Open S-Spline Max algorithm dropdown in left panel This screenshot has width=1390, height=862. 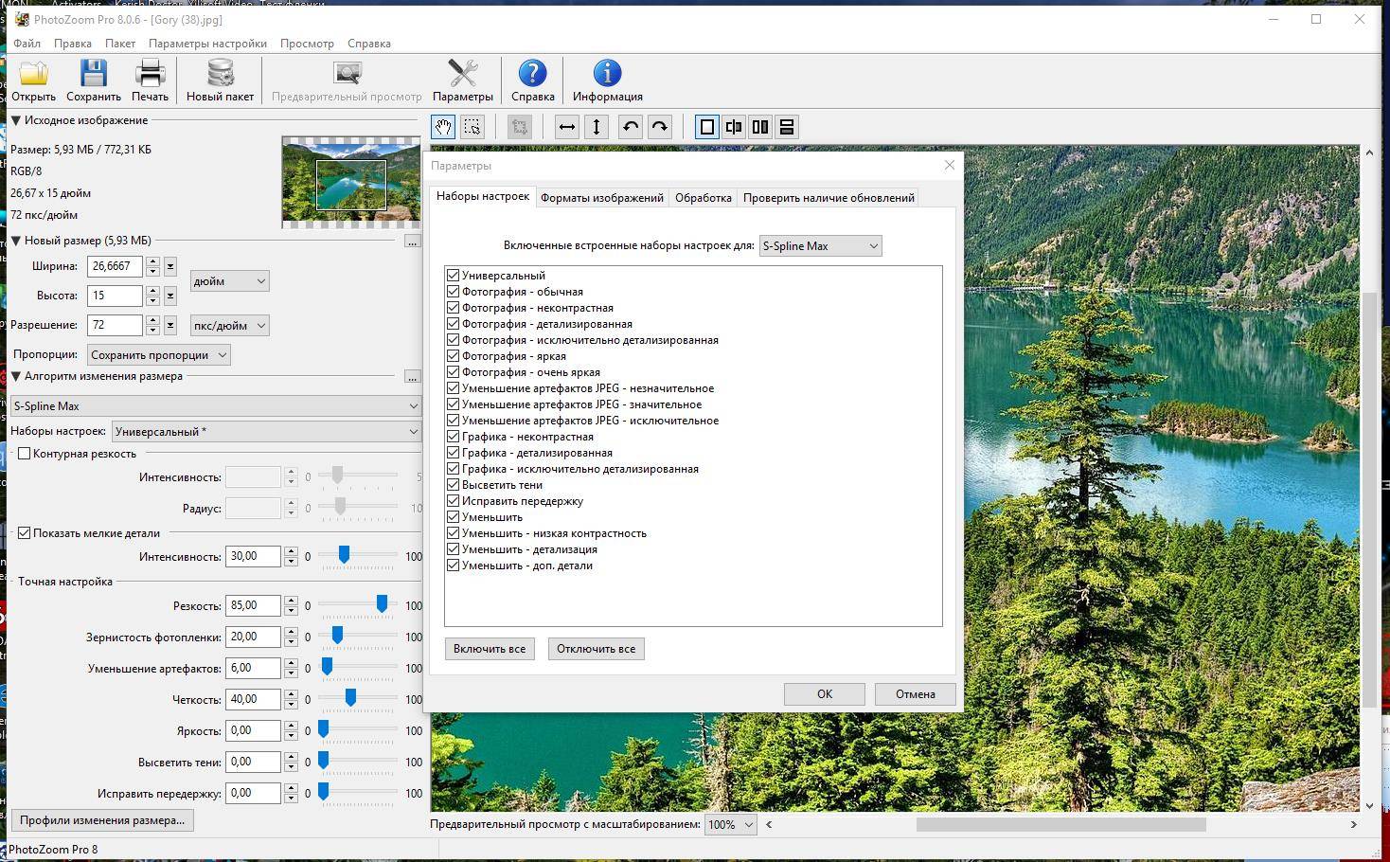pos(216,406)
